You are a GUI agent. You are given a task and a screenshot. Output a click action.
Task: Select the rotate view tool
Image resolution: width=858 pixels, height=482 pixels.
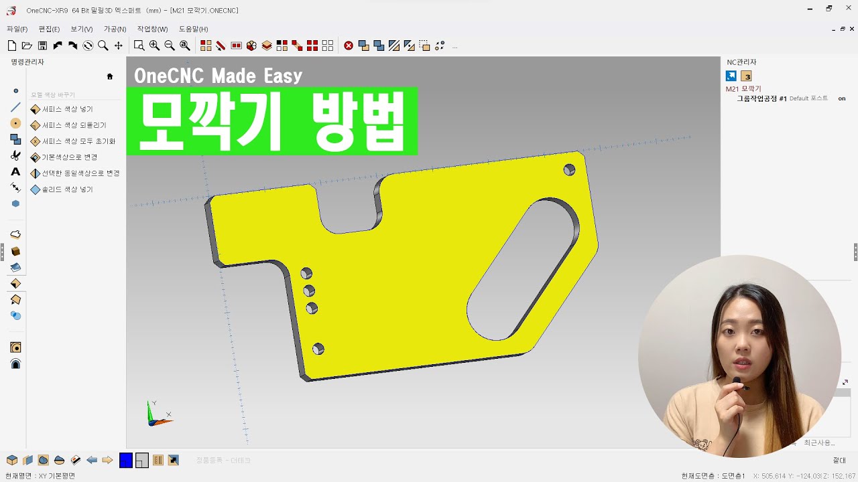point(88,46)
